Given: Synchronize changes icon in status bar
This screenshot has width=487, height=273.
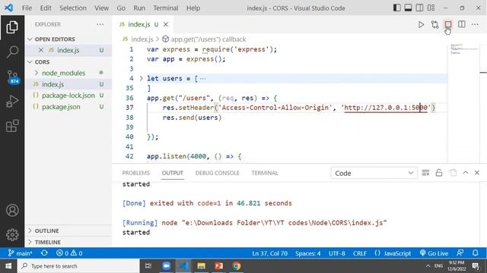Looking at the screenshot, I should pyautogui.click(x=44, y=253).
